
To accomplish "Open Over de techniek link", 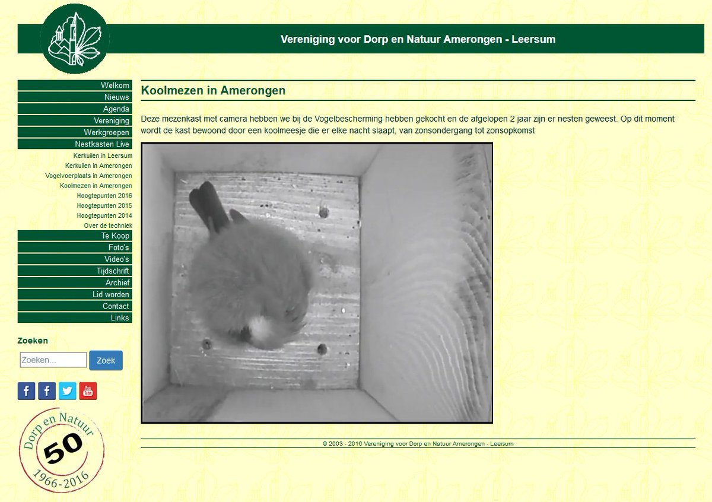I will (108, 226).
